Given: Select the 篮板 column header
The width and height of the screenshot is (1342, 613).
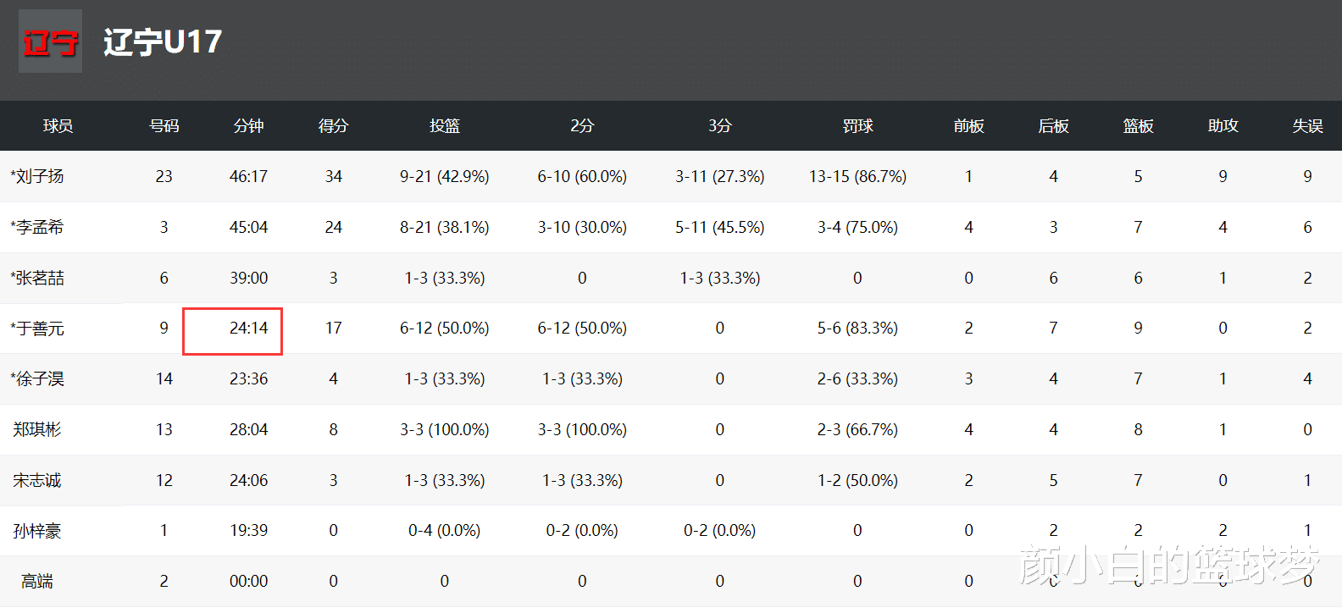Looking at the screenshot, I should [x=1138, y=126].
